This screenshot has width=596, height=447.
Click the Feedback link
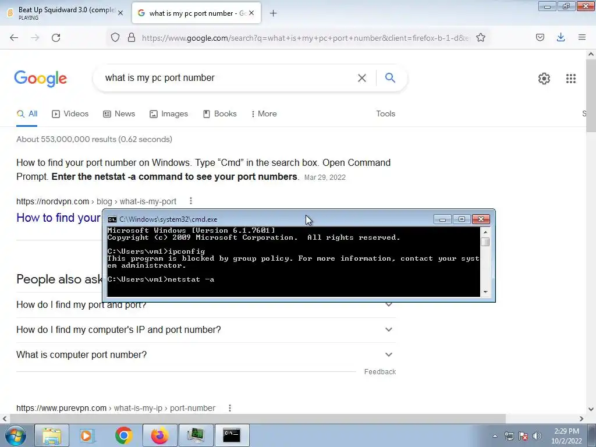click(379, 372)
